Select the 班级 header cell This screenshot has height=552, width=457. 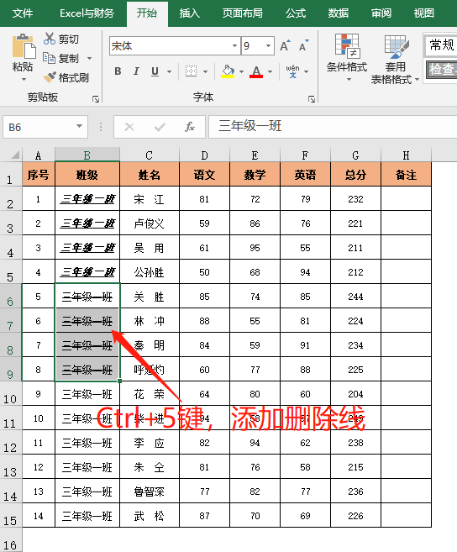coord(87,174)
